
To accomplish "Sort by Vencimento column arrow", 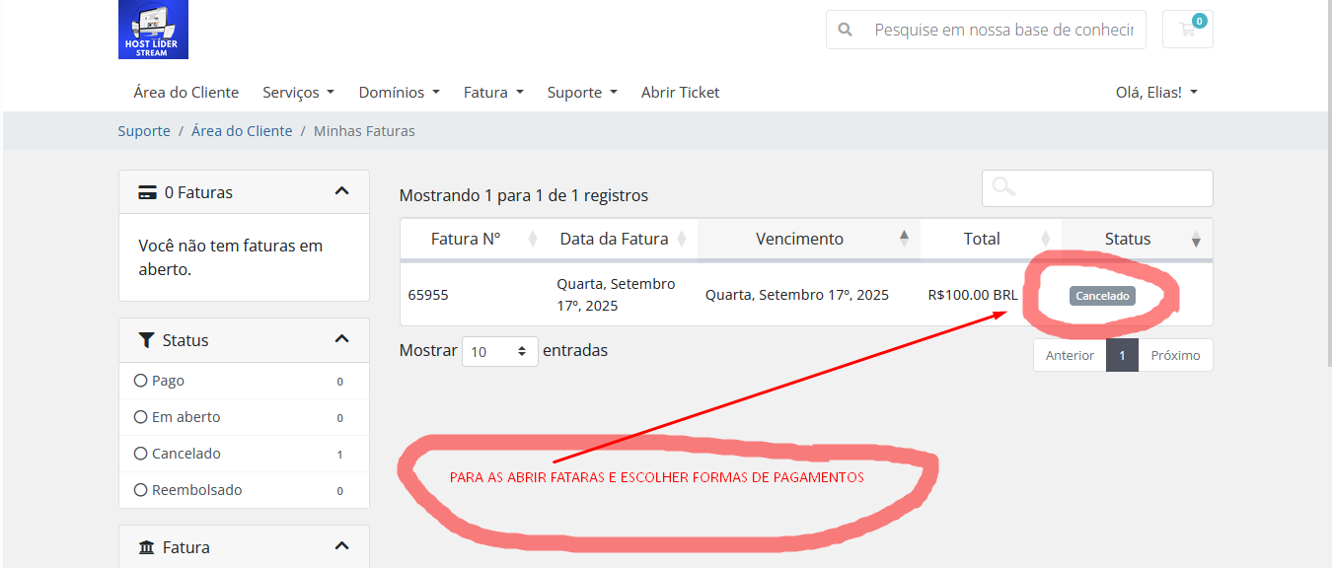I will point(904,239).
